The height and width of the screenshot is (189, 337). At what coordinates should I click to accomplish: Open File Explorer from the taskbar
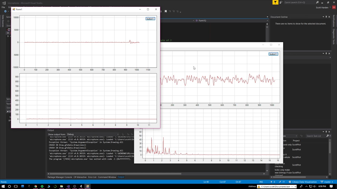click(62, 186)
